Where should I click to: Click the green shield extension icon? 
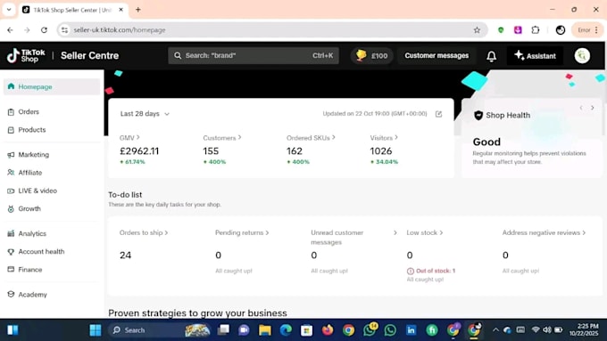click(x=501, y=30)
